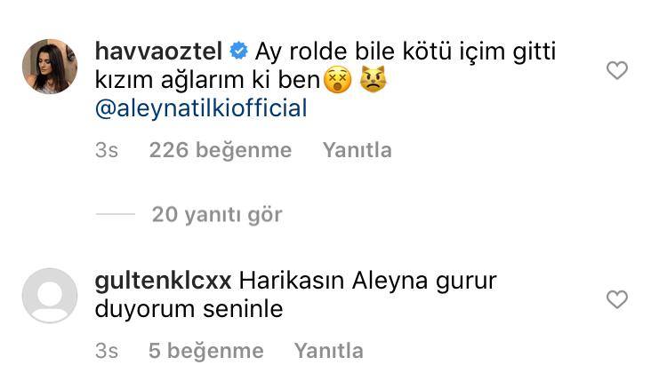Click the 3s timestamp under havvaoztel's comment

tap(107, 150)
